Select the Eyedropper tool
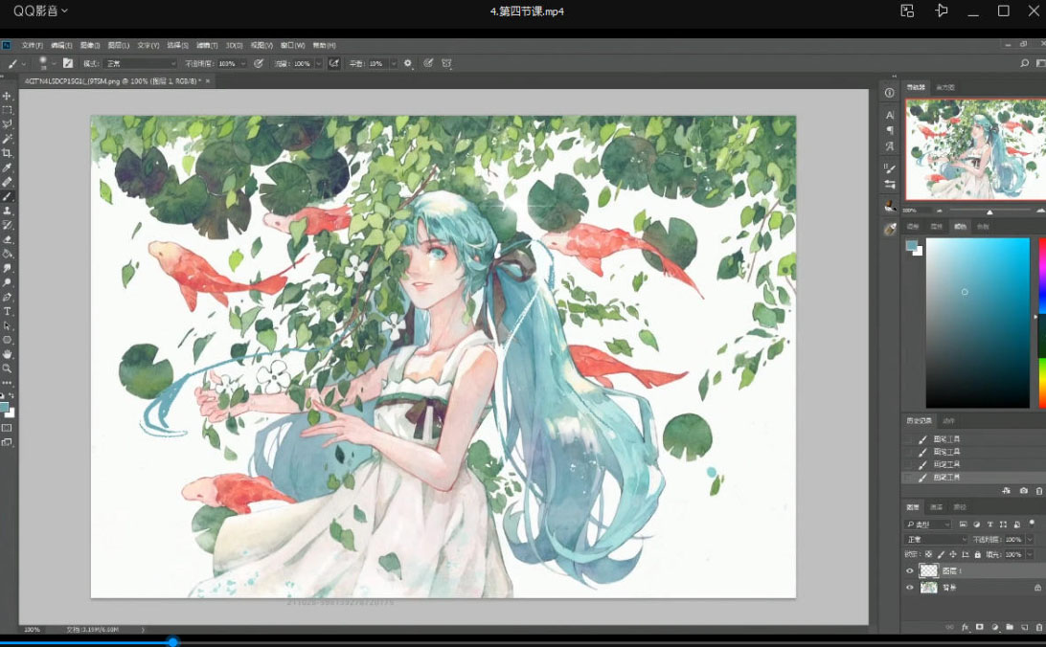 click(8, 167)
